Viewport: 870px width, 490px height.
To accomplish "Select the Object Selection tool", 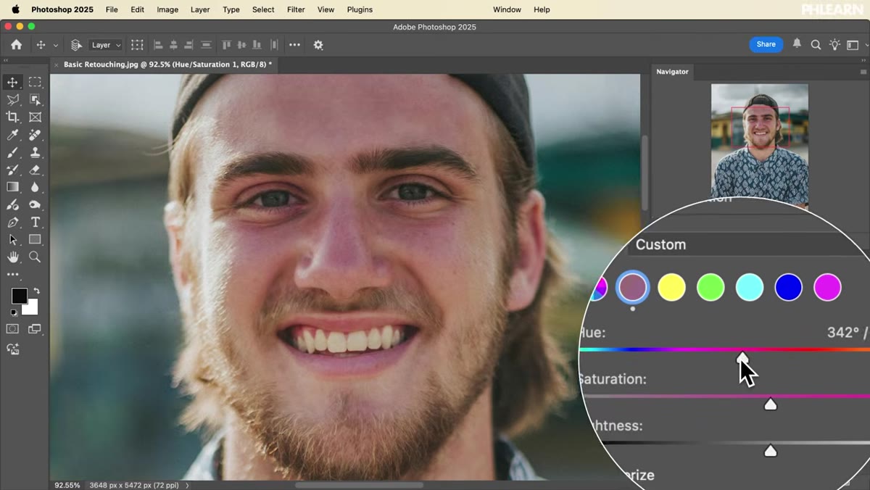I will pos(35,99).
